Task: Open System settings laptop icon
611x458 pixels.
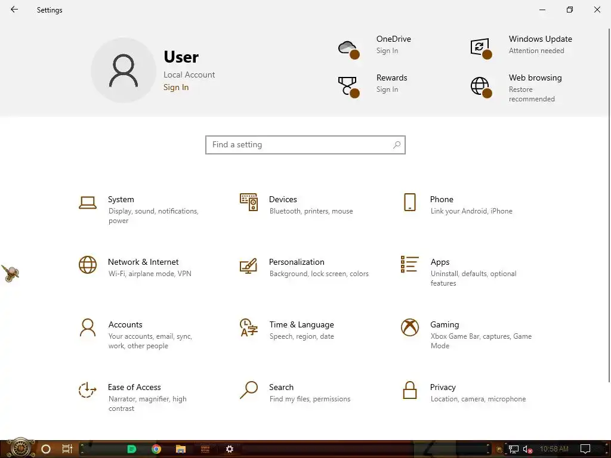Action: 88,203
